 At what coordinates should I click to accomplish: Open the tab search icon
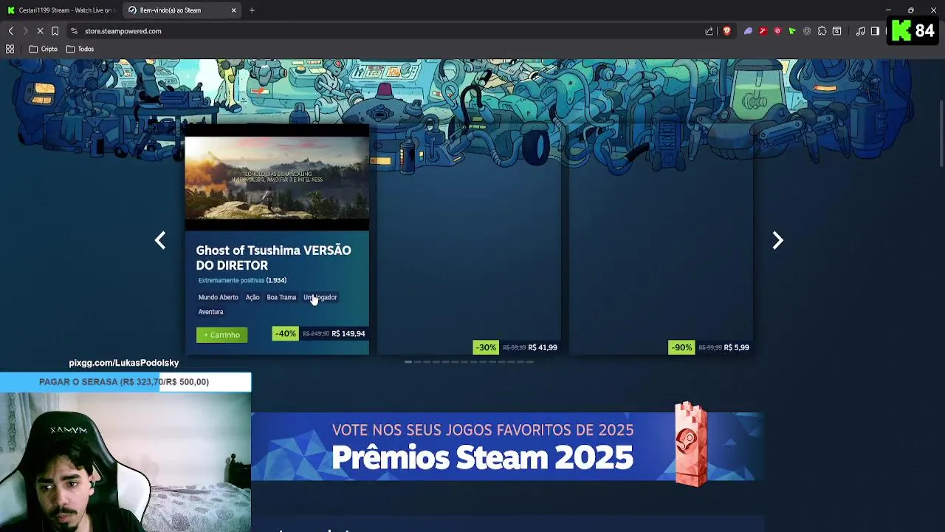(837, 31)
